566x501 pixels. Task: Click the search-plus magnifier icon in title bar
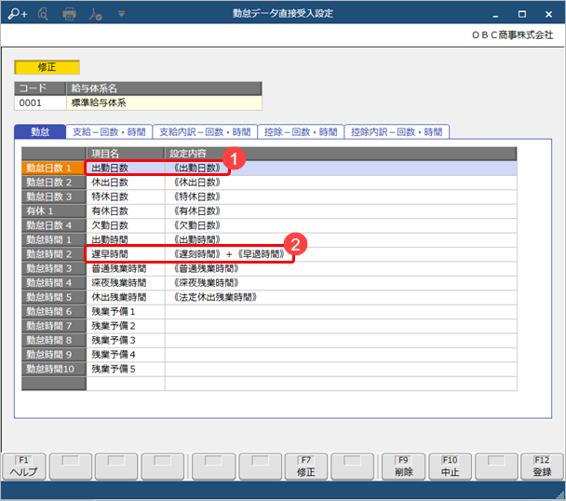click(18, 14)
